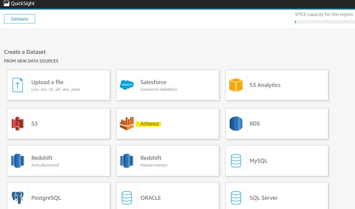Click the blue RDS icon
355x209 pixels.
click(236, 124)
